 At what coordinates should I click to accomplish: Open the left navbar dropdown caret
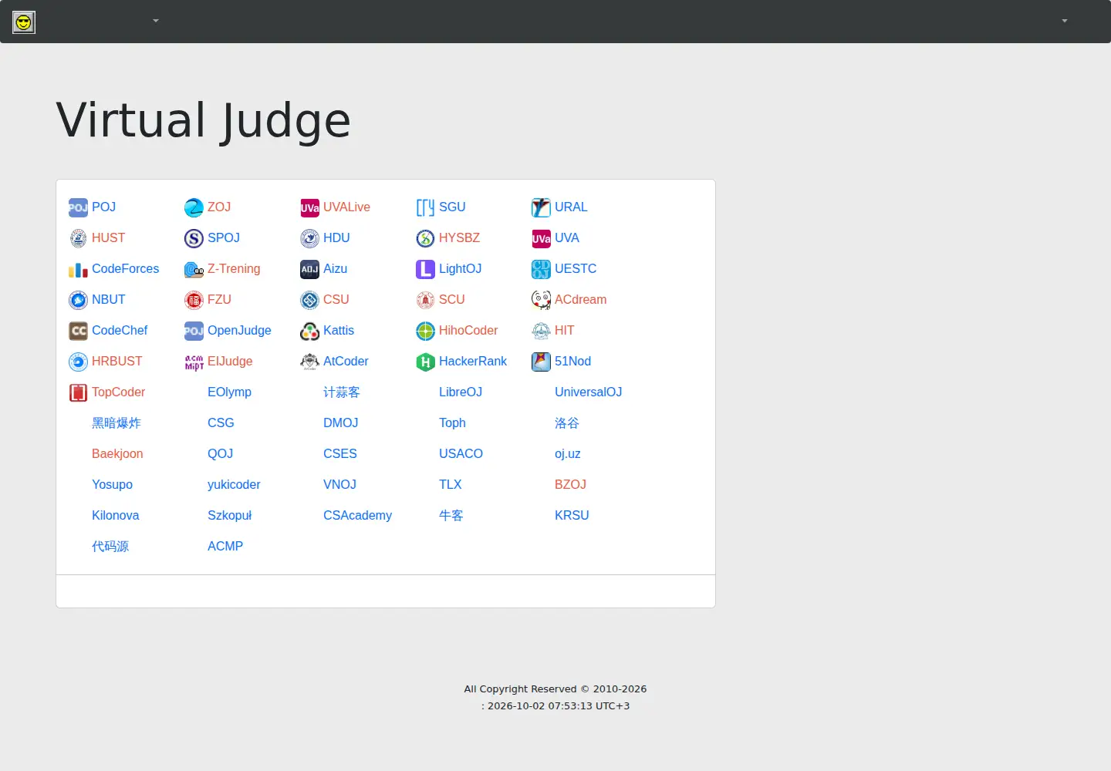[x=156, y=21]
